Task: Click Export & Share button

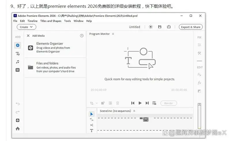Action: tap(191, 27)
